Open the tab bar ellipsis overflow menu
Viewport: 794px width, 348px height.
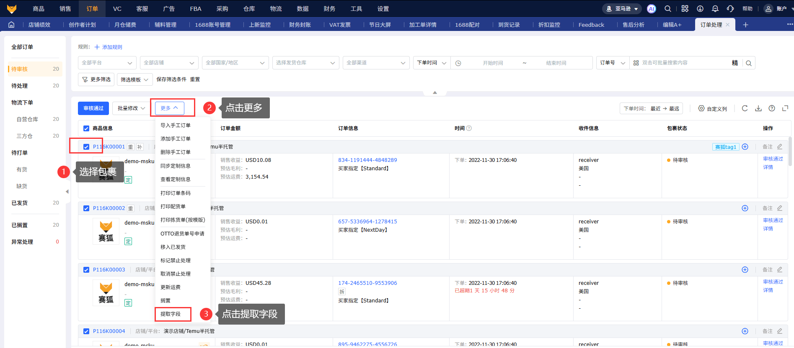(x=790, y=24)
